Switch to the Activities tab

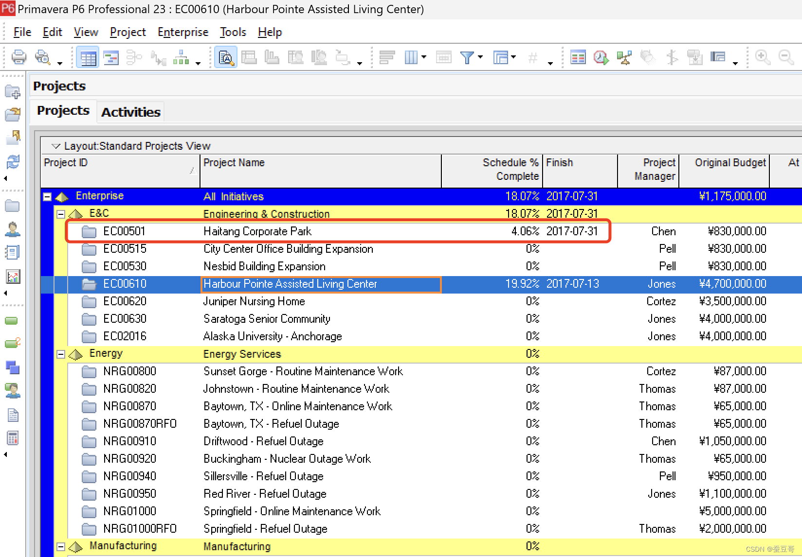coord(131,112)
